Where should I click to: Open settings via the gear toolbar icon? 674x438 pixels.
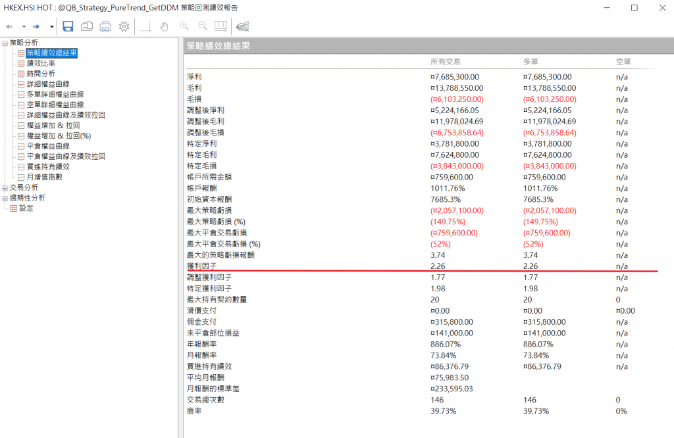click(x=124, y=26)
